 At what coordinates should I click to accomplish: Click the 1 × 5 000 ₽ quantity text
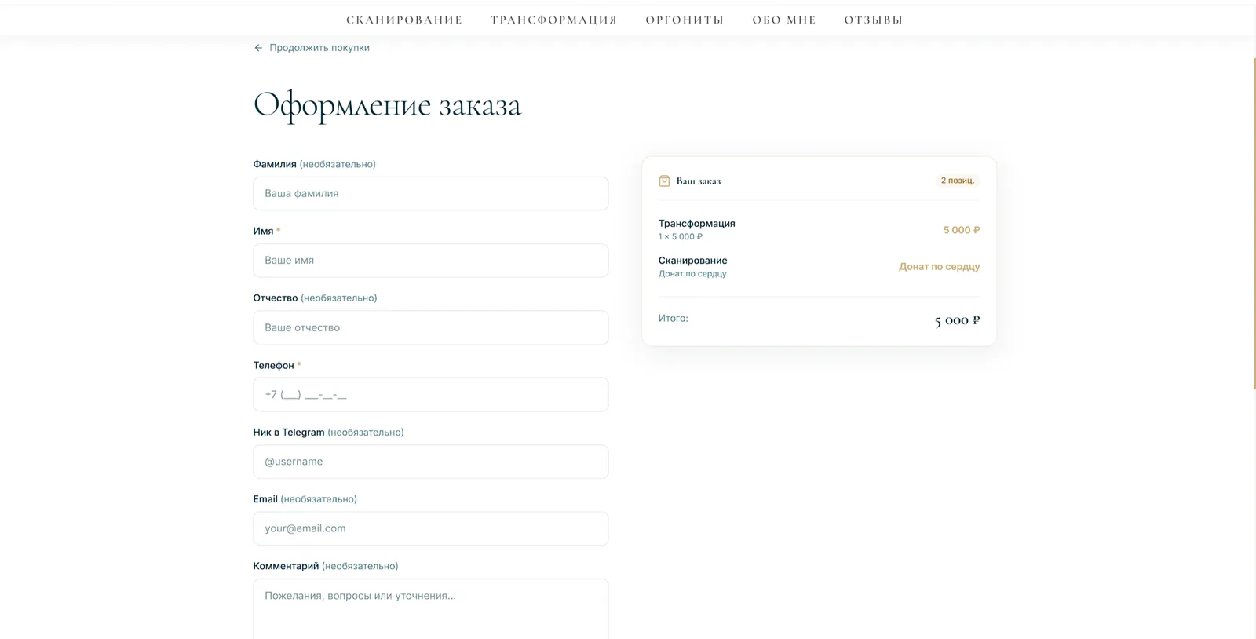681,236
